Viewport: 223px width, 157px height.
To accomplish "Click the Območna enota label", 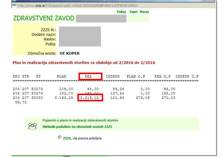I will [42, 53].
